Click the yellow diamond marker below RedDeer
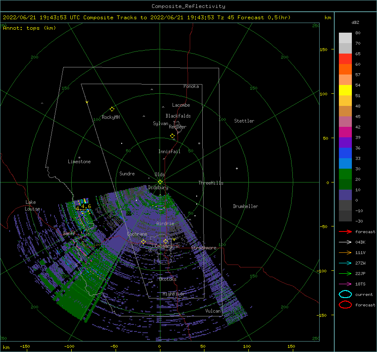The width and height of the screenshot is (377, 352). point(173,136)
